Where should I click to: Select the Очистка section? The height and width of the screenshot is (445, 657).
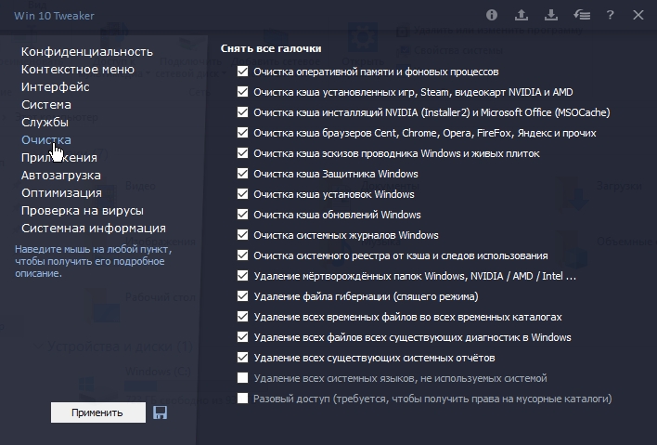46,139
